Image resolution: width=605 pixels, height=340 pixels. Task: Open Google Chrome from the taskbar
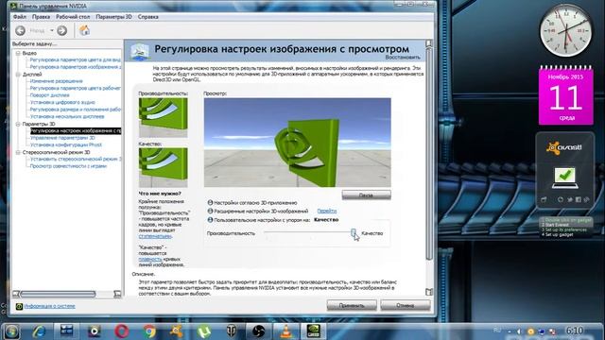coord(149,331)
